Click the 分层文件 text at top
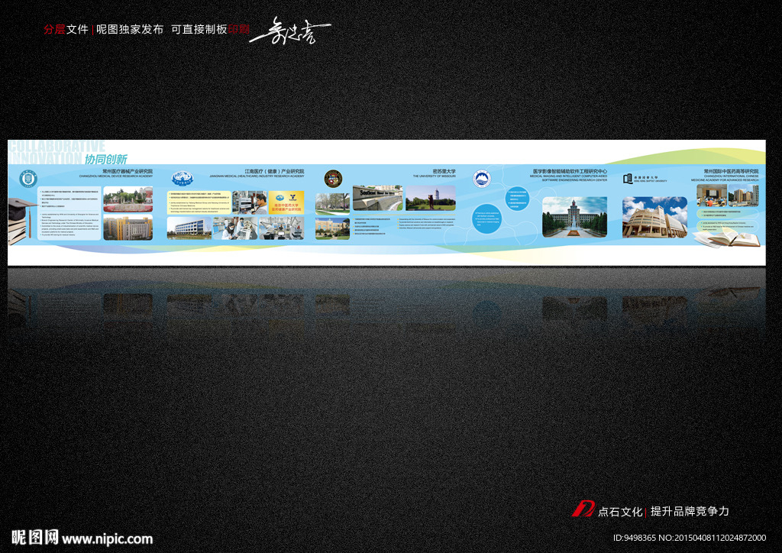The image size is (782, 553). click(x=66, y=30)
